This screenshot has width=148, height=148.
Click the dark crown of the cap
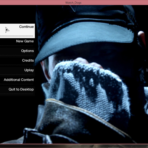(85, 13)
